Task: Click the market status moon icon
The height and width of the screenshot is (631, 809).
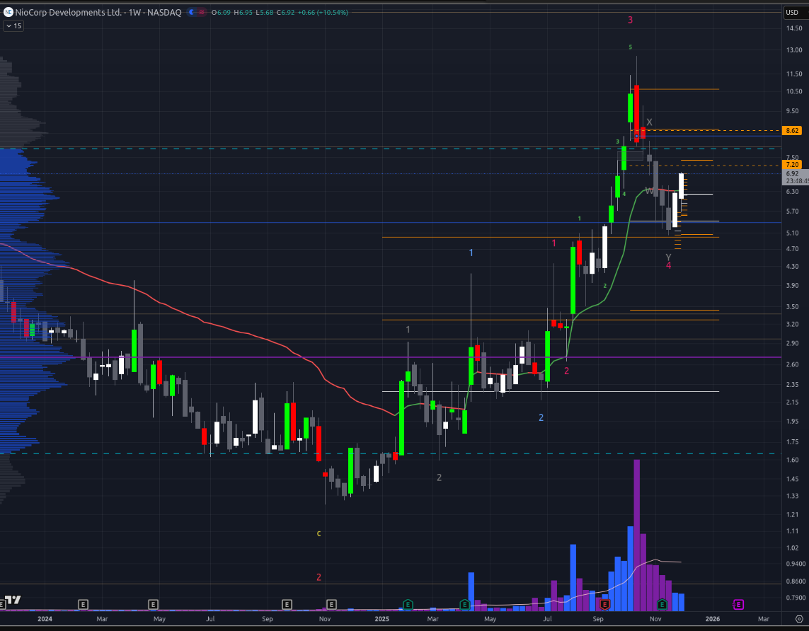Action: [x=193, y=12]
